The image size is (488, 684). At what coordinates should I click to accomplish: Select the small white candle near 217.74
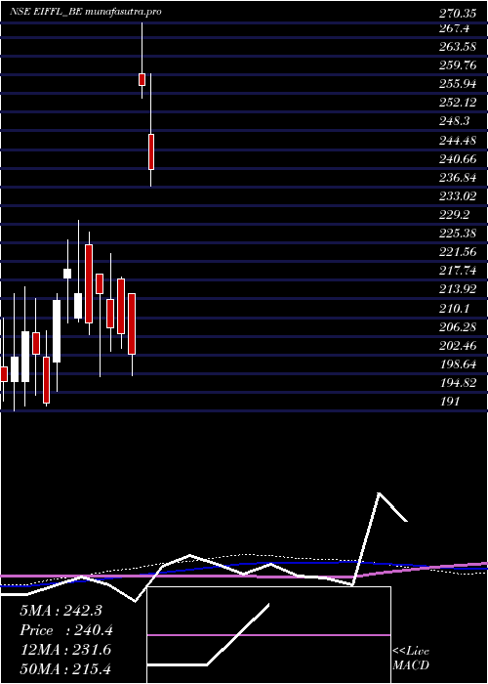[67, 274]
